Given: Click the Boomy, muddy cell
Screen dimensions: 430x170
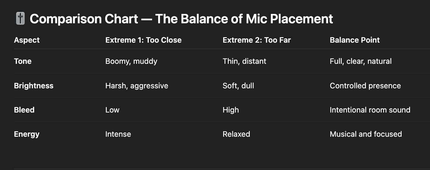Looking at the screenshot, I should (x=131, y=61).
